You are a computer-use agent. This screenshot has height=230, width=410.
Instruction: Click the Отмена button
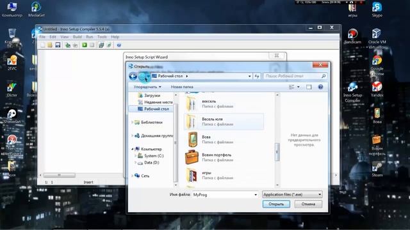tap(308, 204)
